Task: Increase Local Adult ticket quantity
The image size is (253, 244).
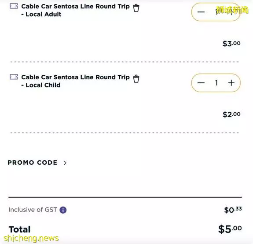Action: point(231,12)
